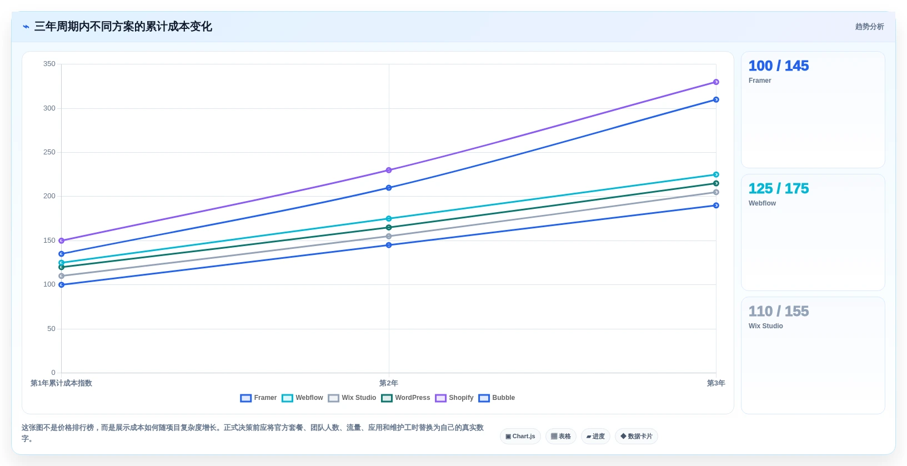Select the 进度 tag chip
The width and height of the screenshot is (907, 466).
pos(595,437)
